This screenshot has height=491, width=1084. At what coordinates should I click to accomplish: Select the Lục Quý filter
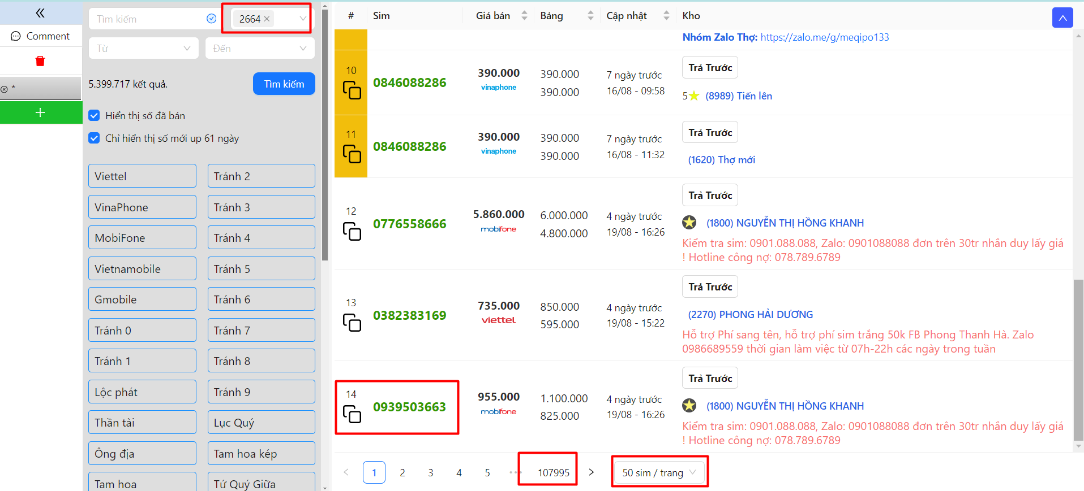(x=262, y=422)
